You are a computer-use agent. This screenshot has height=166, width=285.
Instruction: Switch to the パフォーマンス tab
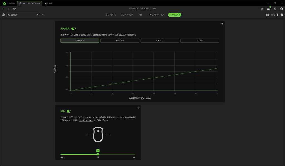[127, 15]
